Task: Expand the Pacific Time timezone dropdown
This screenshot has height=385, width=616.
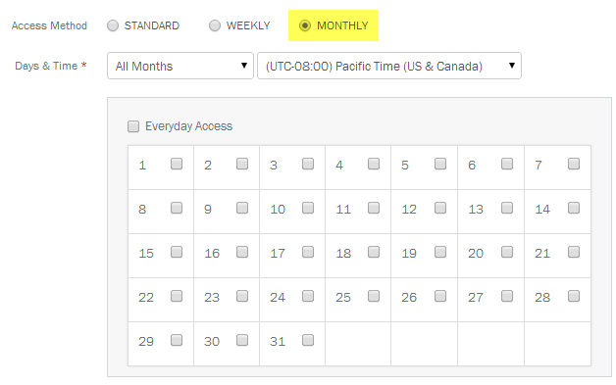Action: tap(389, 66)
